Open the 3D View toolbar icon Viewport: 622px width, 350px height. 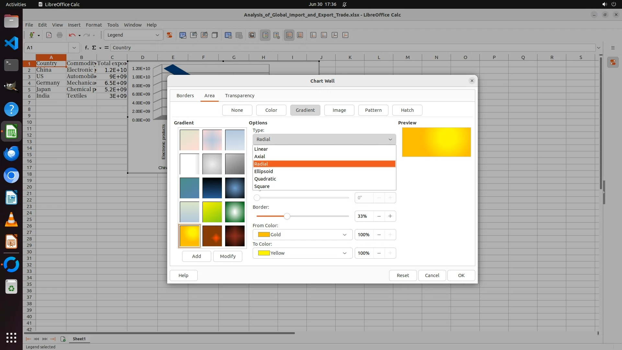pyautogui.click(x=214, y=35)
